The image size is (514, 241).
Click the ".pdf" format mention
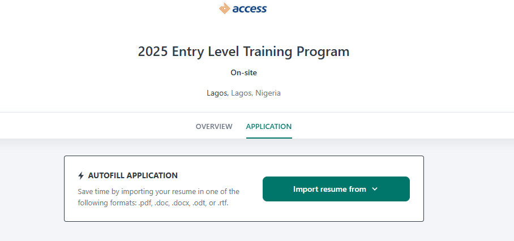pyautogui.click(x=148, y=203)
